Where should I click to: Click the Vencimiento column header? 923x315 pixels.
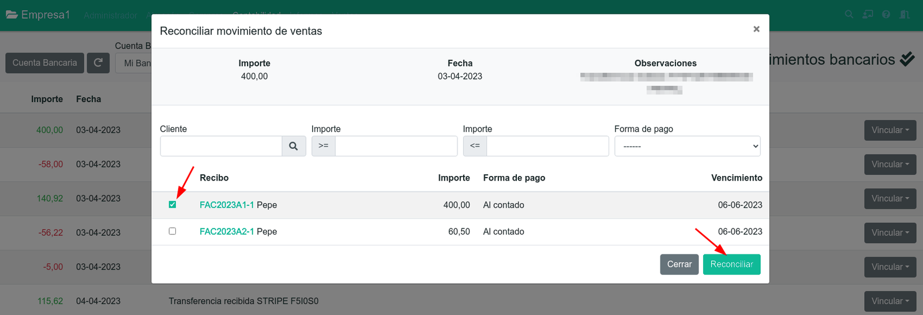[737, 178]
